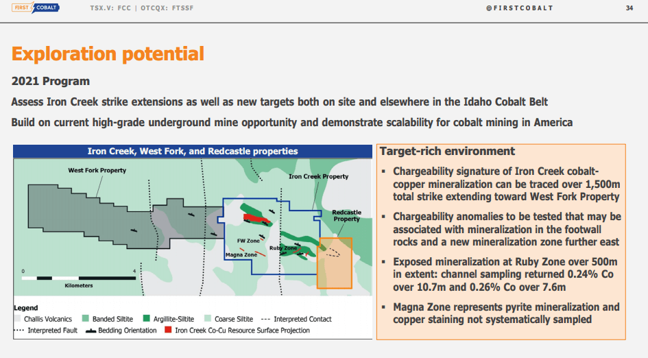Click the 'Legend' heading
The height and width of the screenshot is (358, 648).
[x=25, y=308]
